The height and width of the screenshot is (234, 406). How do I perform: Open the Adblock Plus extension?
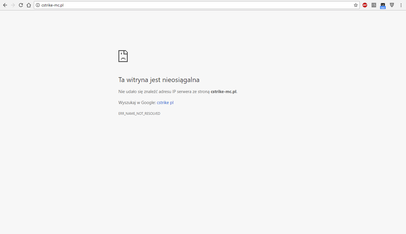365,5
